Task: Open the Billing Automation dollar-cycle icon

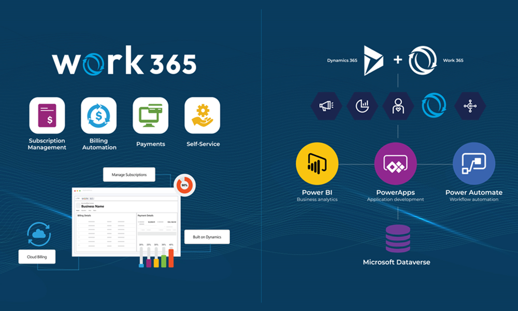Action: pyautogui.click(x=99, y=116)
